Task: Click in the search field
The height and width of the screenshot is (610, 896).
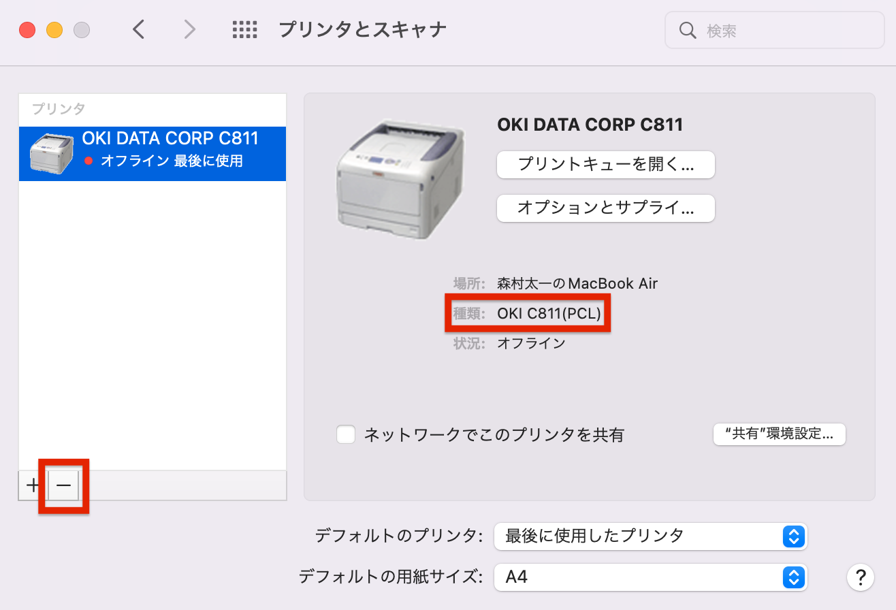Action: [x=783, y=31]
